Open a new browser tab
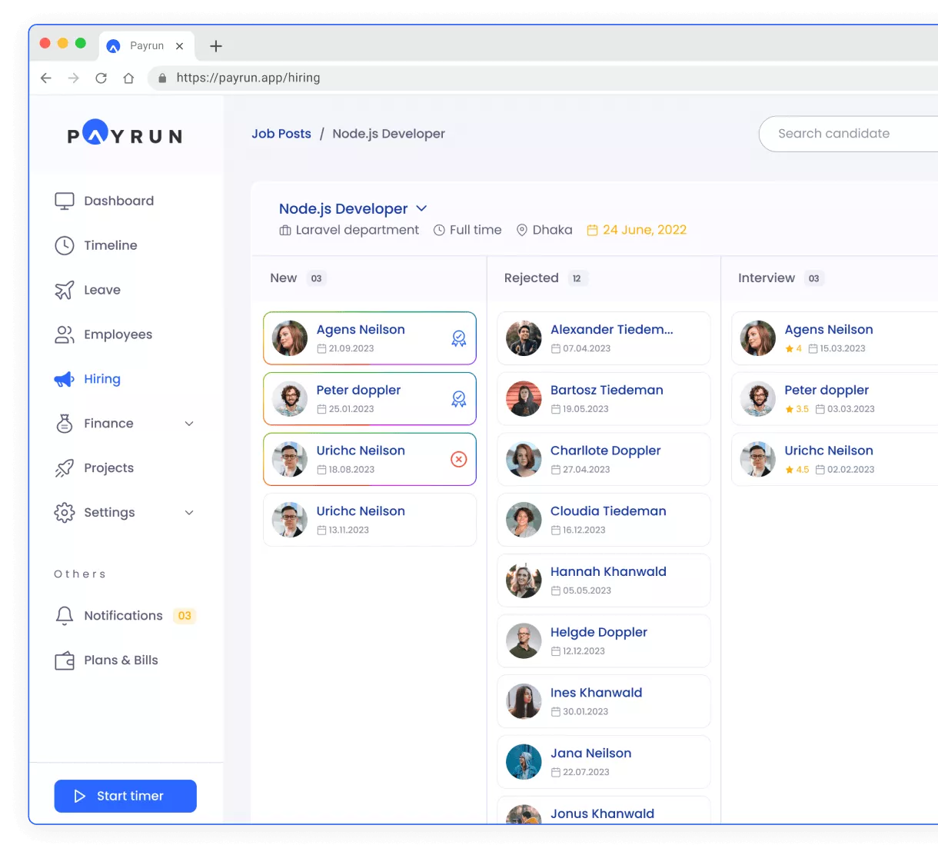 point(215,46)
